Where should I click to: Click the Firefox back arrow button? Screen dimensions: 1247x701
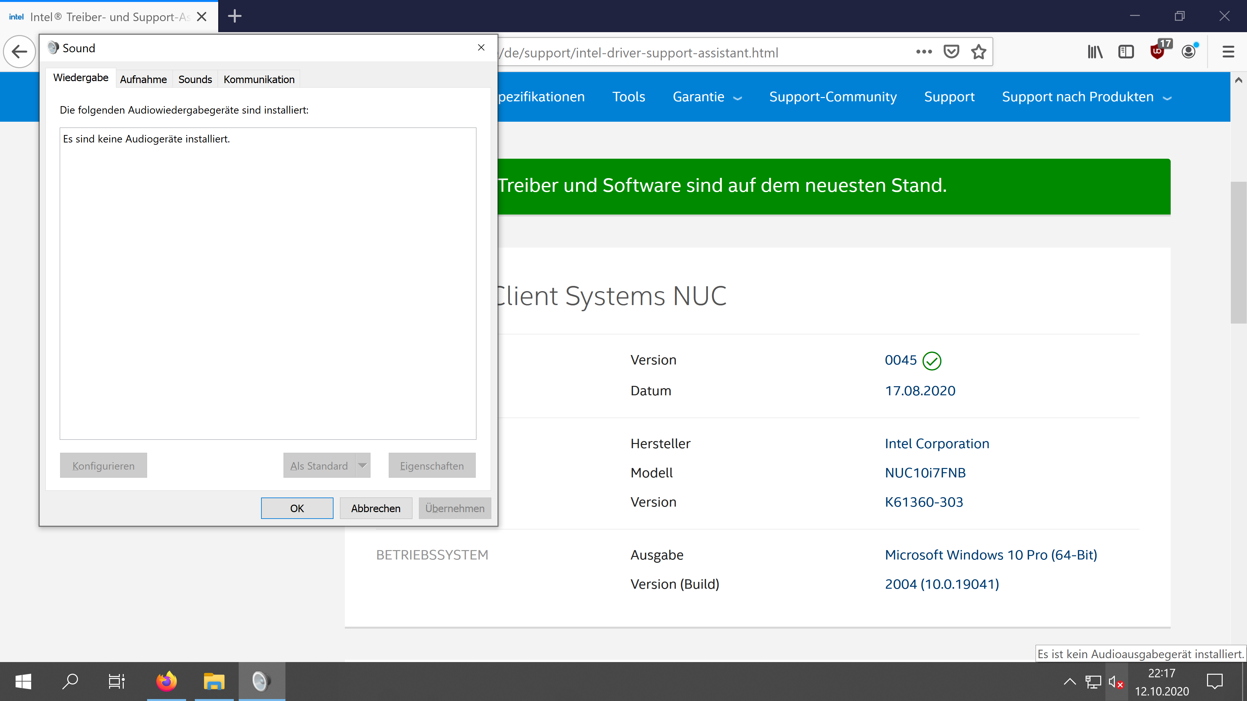[19, 52]
